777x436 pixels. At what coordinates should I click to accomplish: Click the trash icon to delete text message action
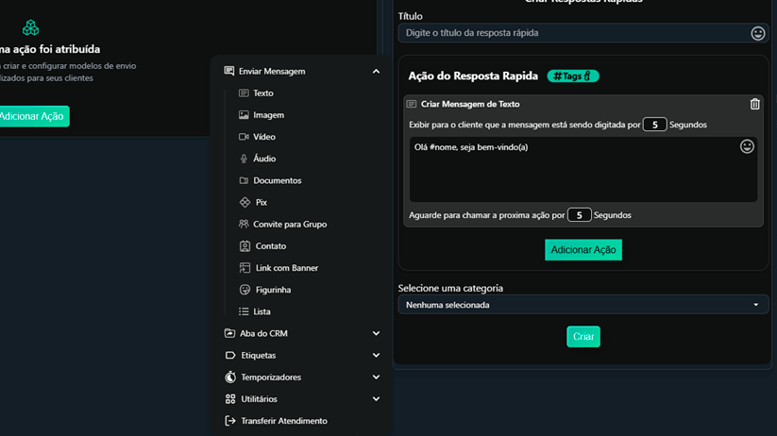tap(754, 104)
